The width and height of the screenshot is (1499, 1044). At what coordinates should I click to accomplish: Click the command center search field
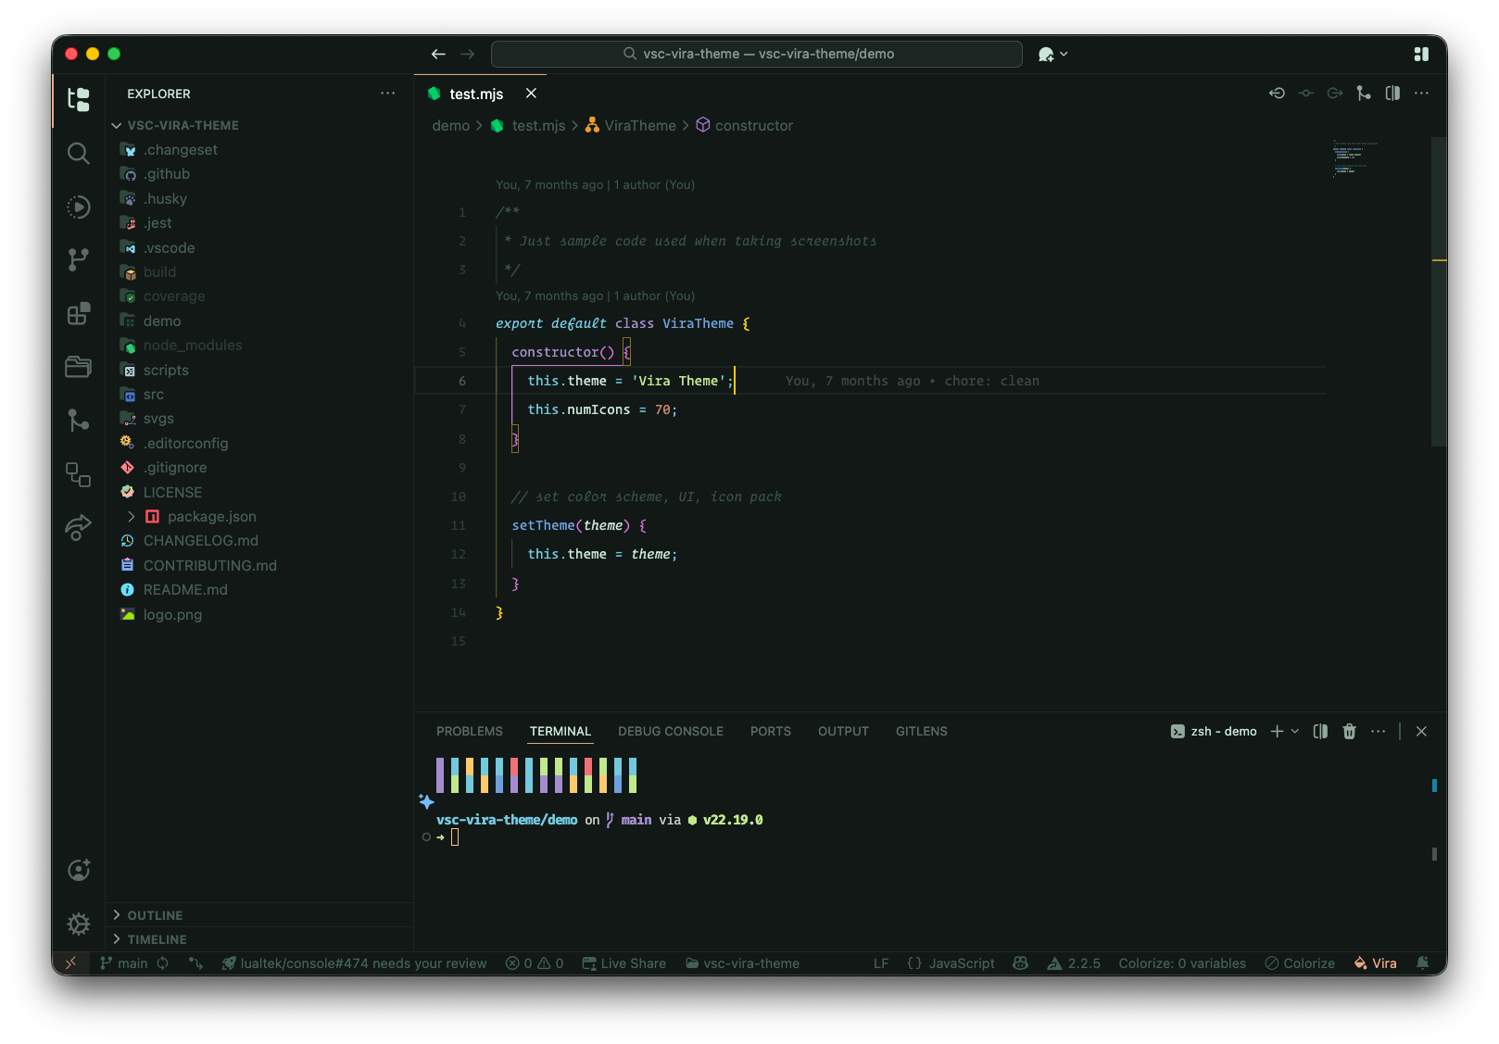[x=757, y=54]
